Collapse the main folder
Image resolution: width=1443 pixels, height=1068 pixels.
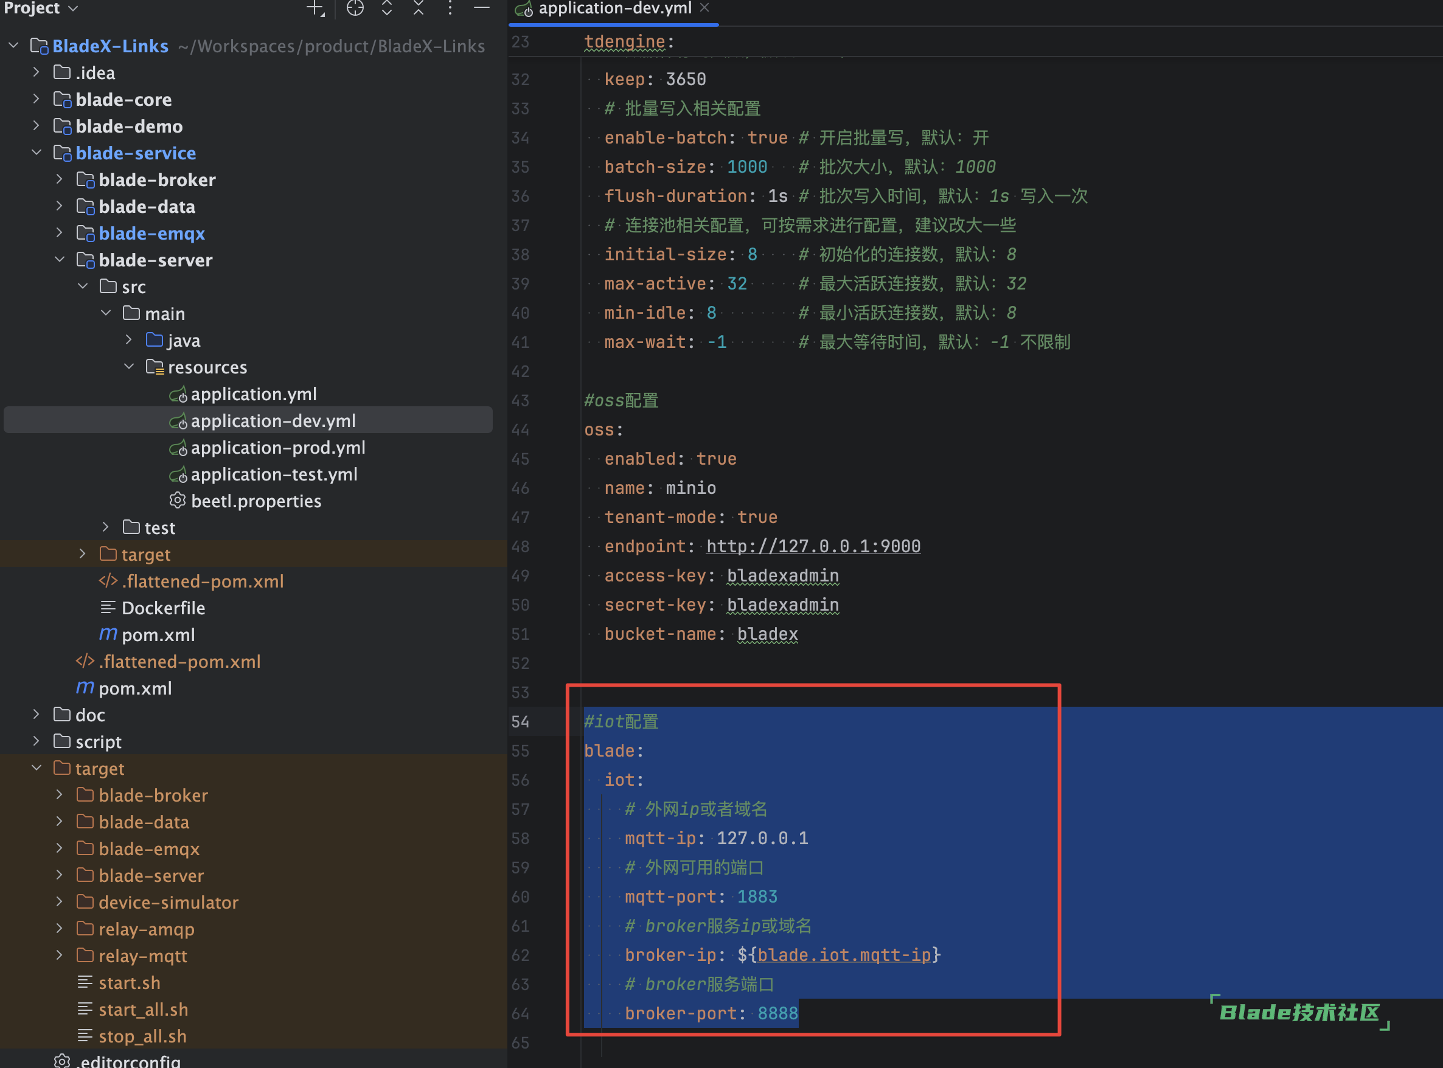106,313
